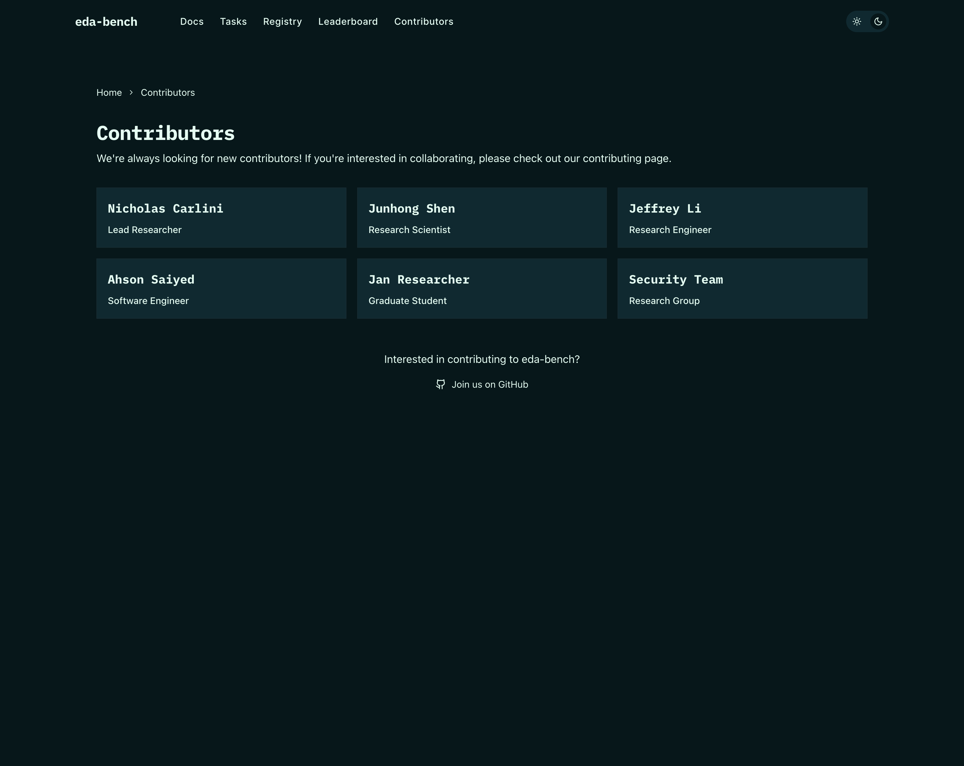Open the Registry nav link
This screenshot has height=766, width=964.
282,21
